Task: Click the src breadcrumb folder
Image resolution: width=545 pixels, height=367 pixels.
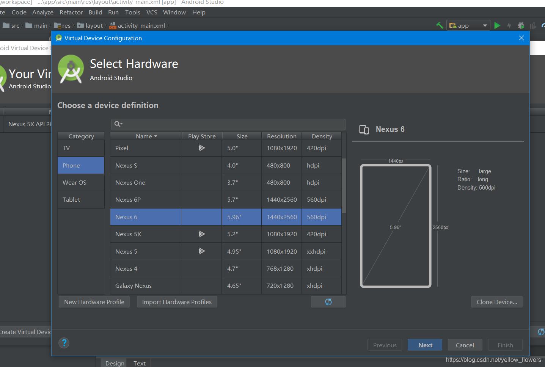Action: (x=11, y=25)
